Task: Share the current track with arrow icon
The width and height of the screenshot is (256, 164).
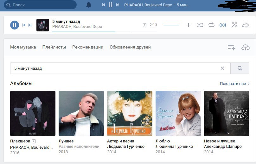Action: click(x=246, y=25)
